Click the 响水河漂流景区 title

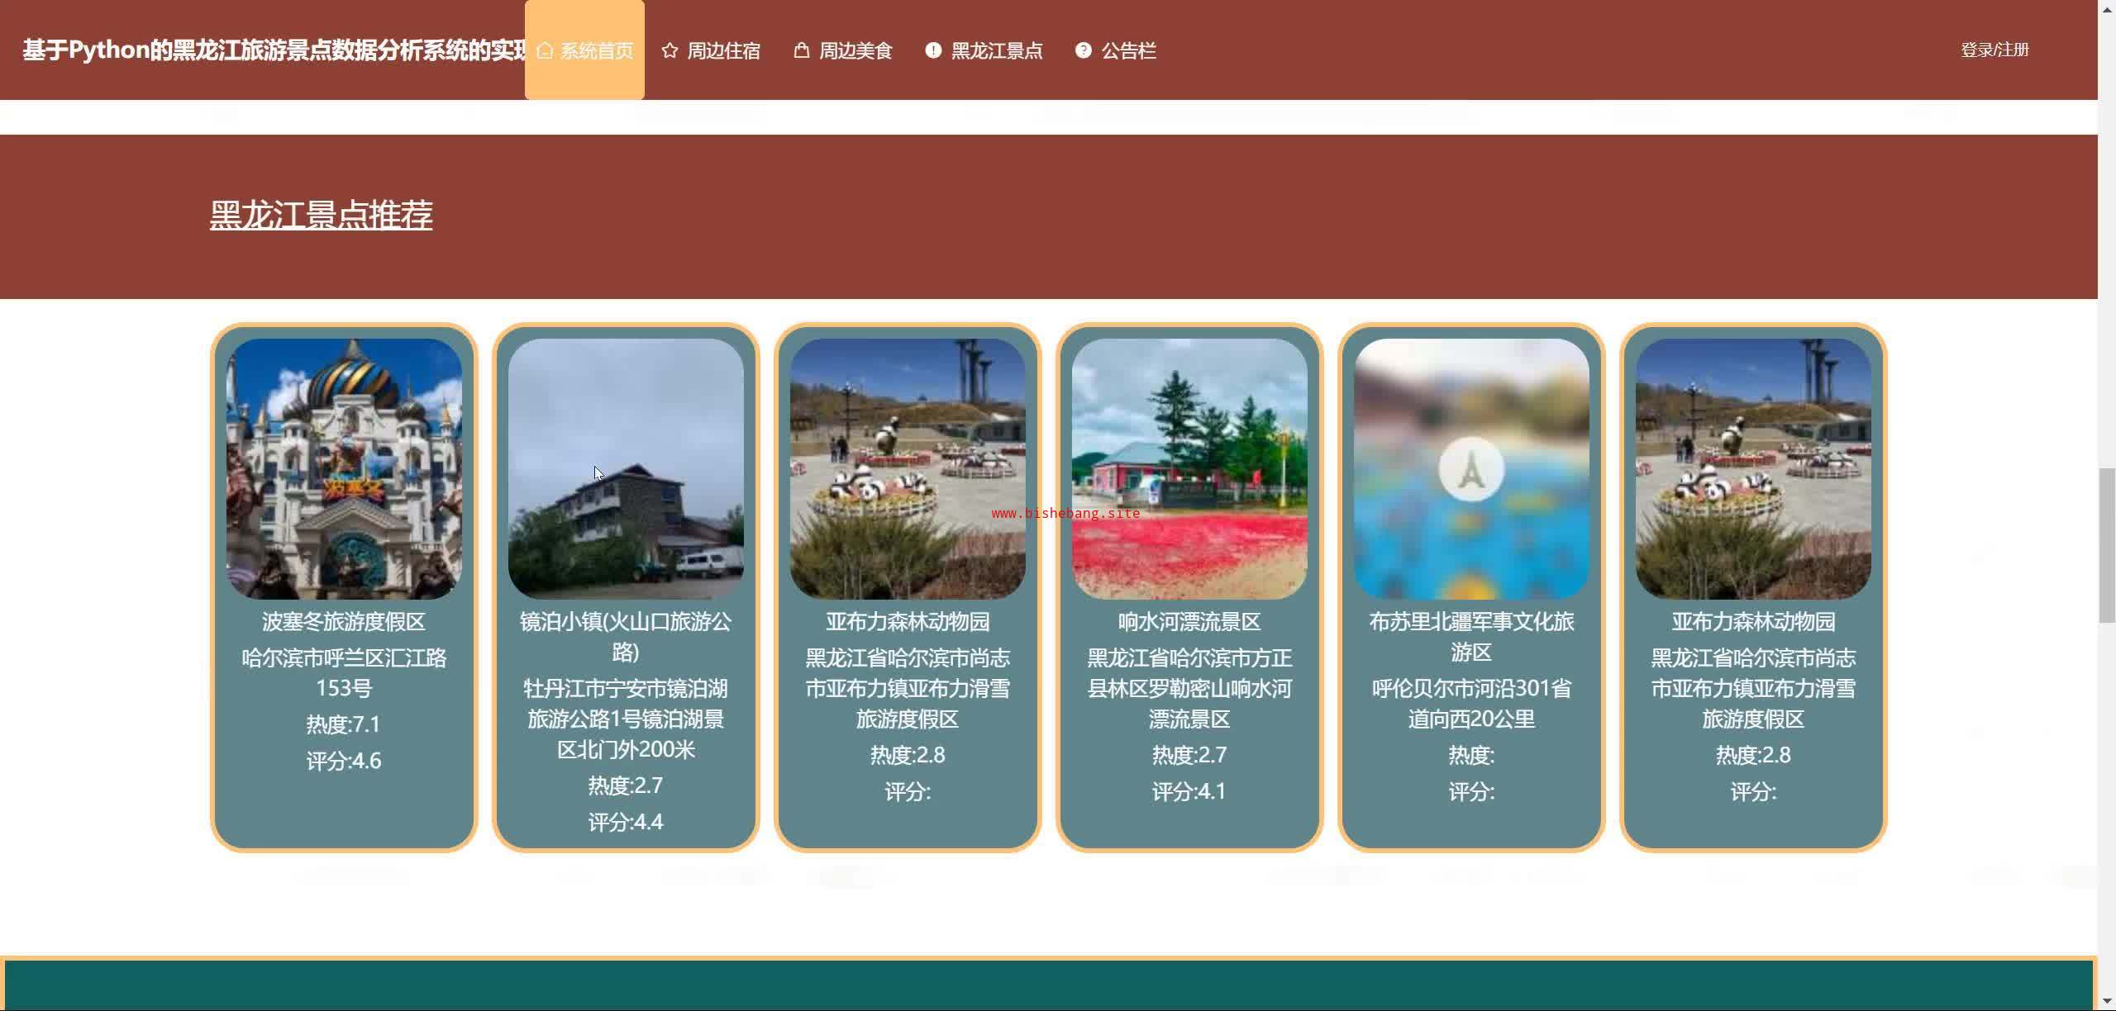point(1189,621)
